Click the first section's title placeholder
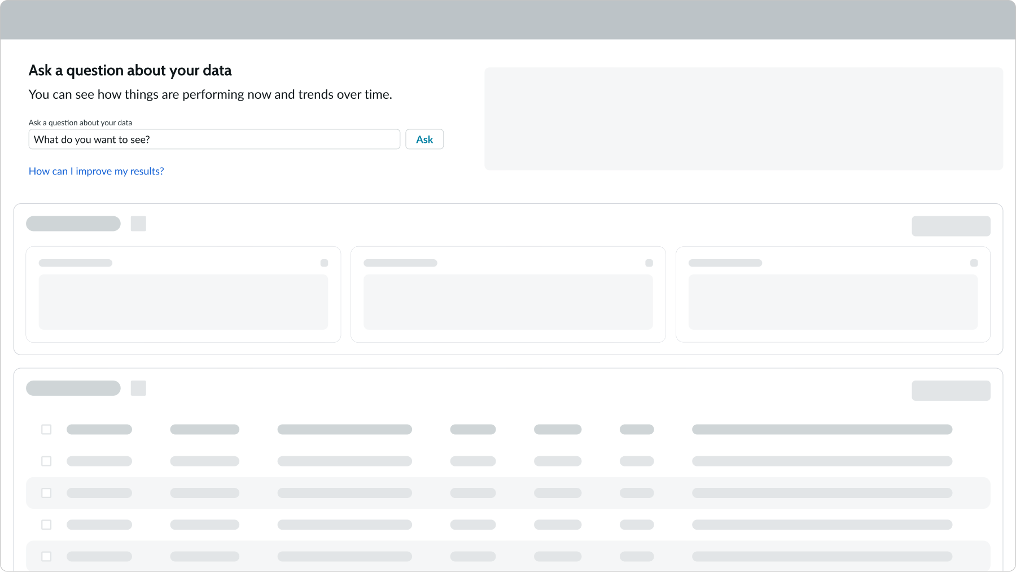 pyautogui.click(x=73, y=224)
